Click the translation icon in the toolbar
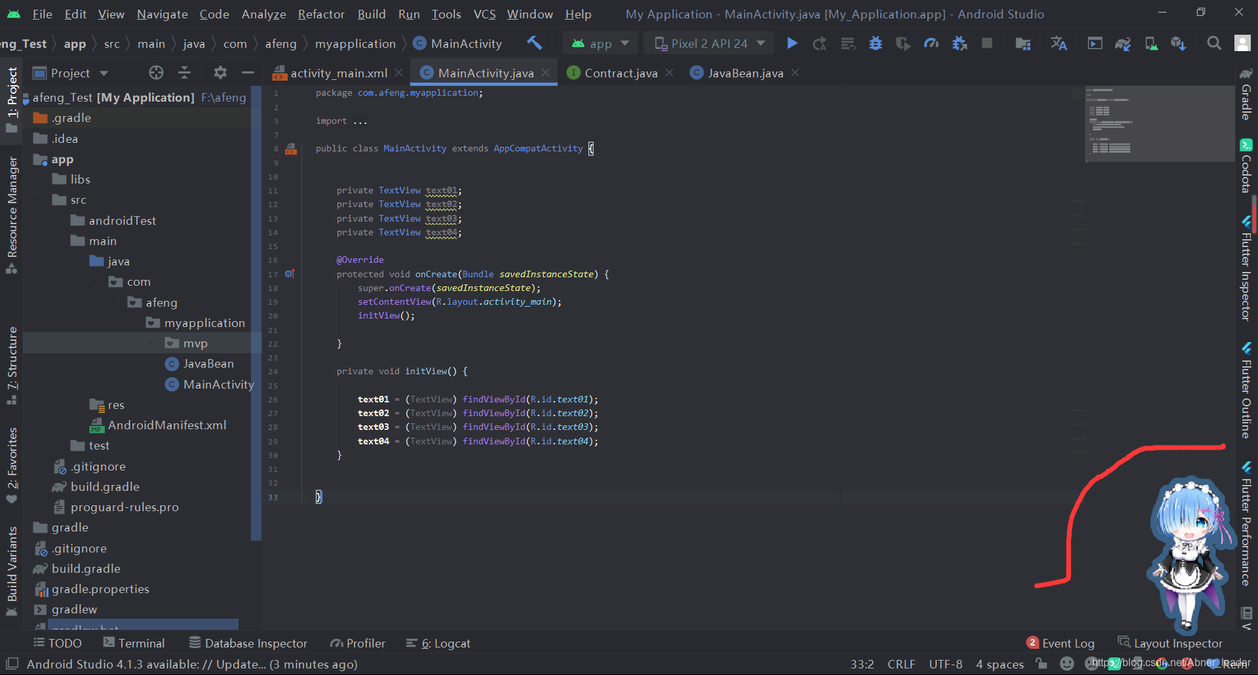 [x=1059, y=43]
